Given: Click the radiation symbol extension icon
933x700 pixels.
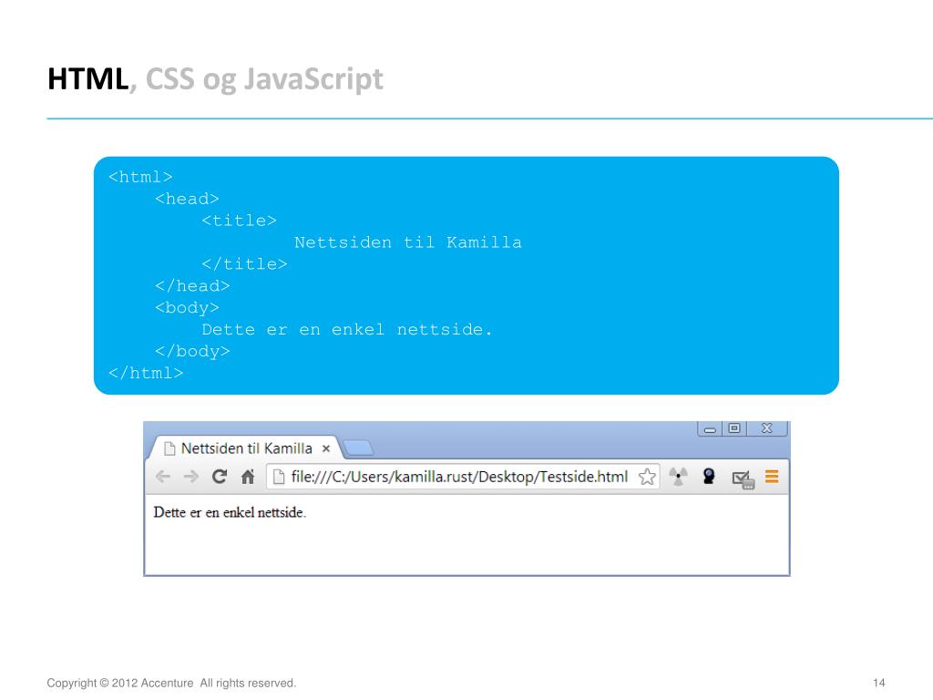Looking at the screenshot, I should (x=678, y=476).
